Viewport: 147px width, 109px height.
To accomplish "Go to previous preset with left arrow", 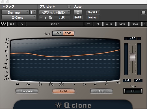I will coord(88,24).
